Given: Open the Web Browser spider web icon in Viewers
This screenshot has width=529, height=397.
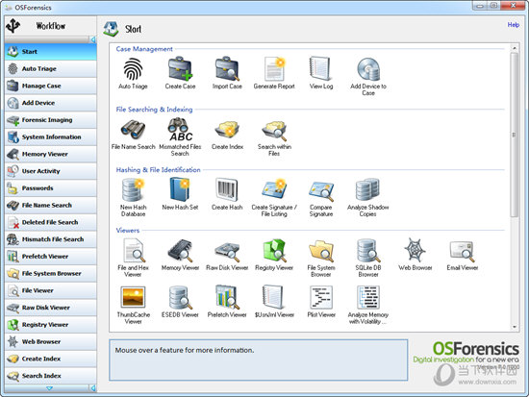Looking at the screenshot, I should [415, 250].
